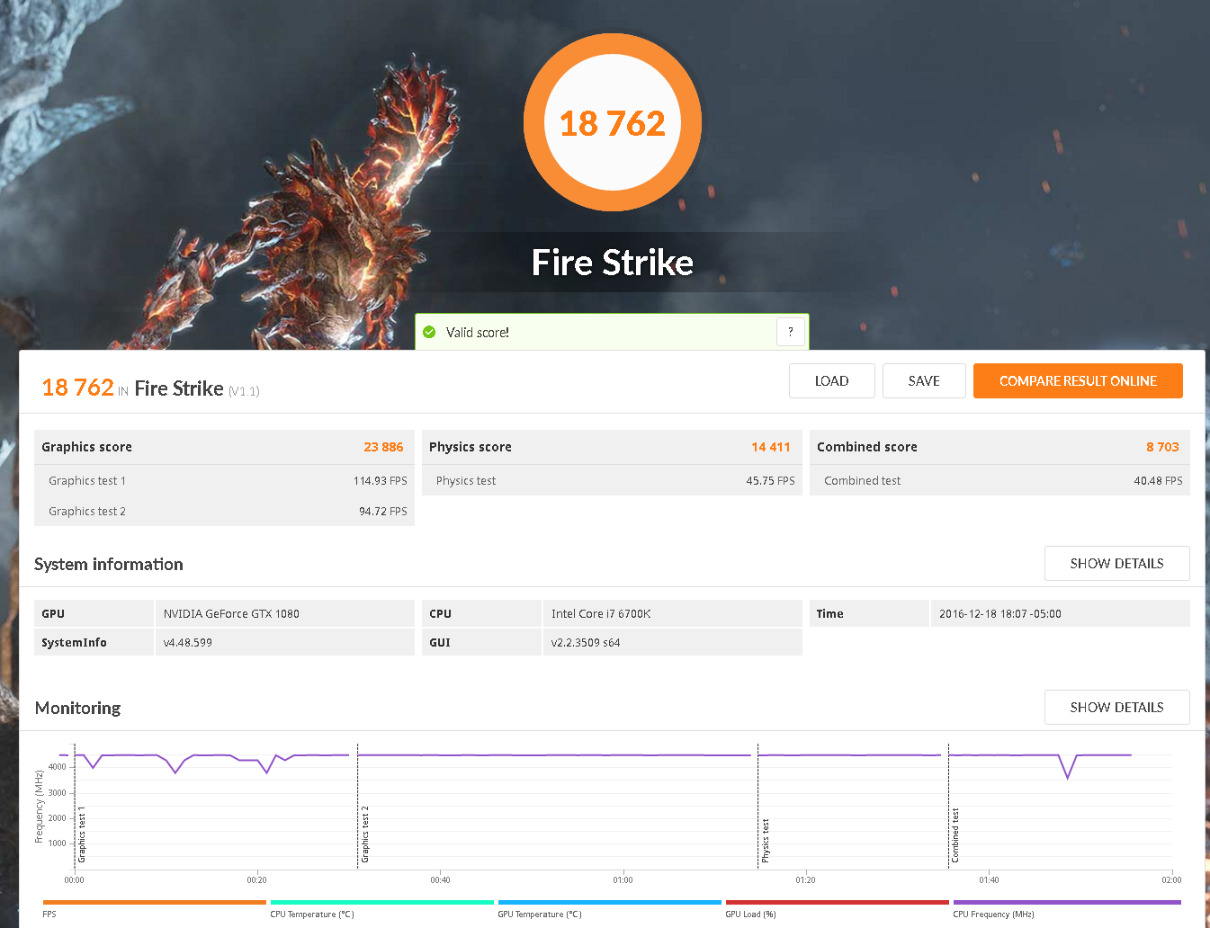Click the SystemInfo version v4.48.599
This screenshot has height=928, width=1210.
(x=188, y=643)
